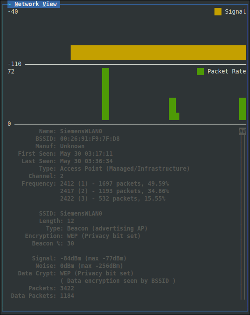Screen dimensions: 250x315
Task: Select the BSSID value 00:26:91:F9:7F:D8
Action: tap(90, 139)
